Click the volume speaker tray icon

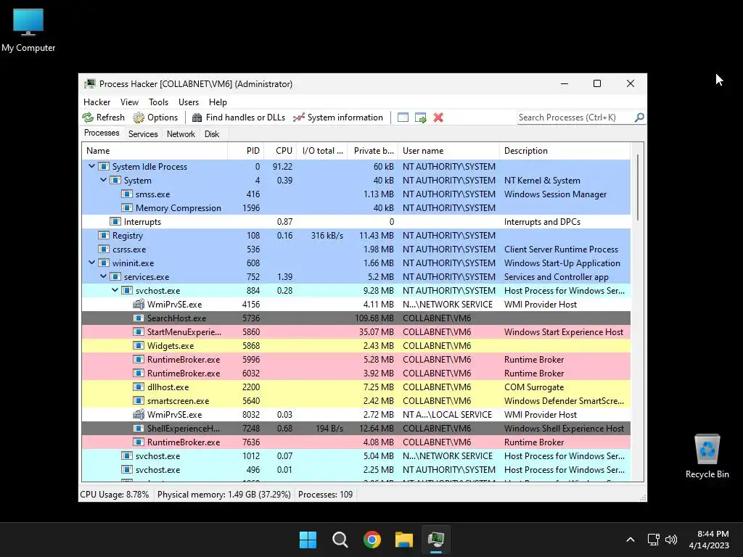pyautogui.click(x=671, y=540)
